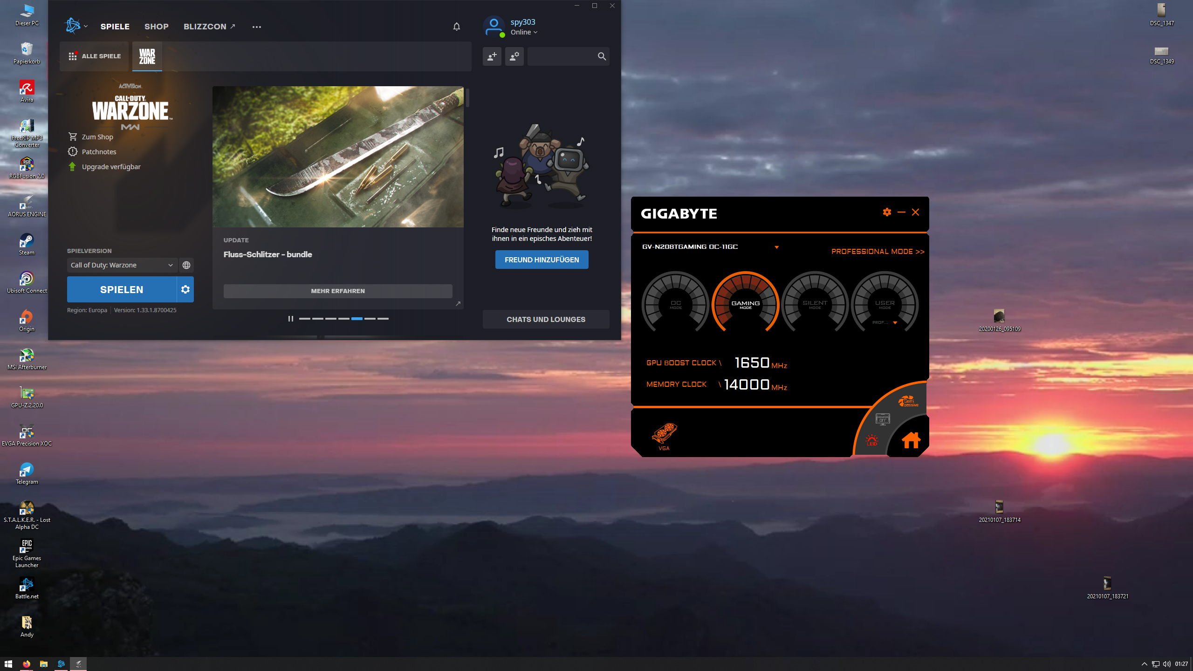Viewport: 1193px width, 671px height.
Task: Click the friends search input field
Action: click(562, 56)
